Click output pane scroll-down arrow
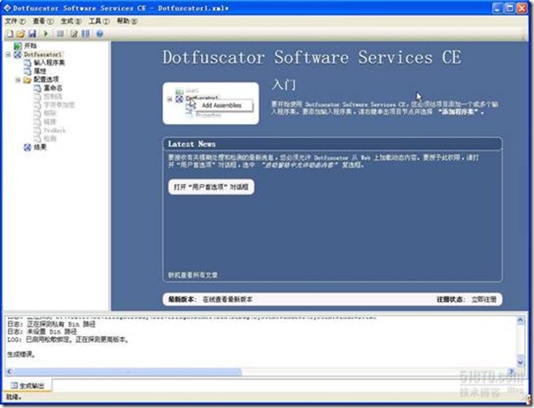534x408 pixels. coord(521,362)
